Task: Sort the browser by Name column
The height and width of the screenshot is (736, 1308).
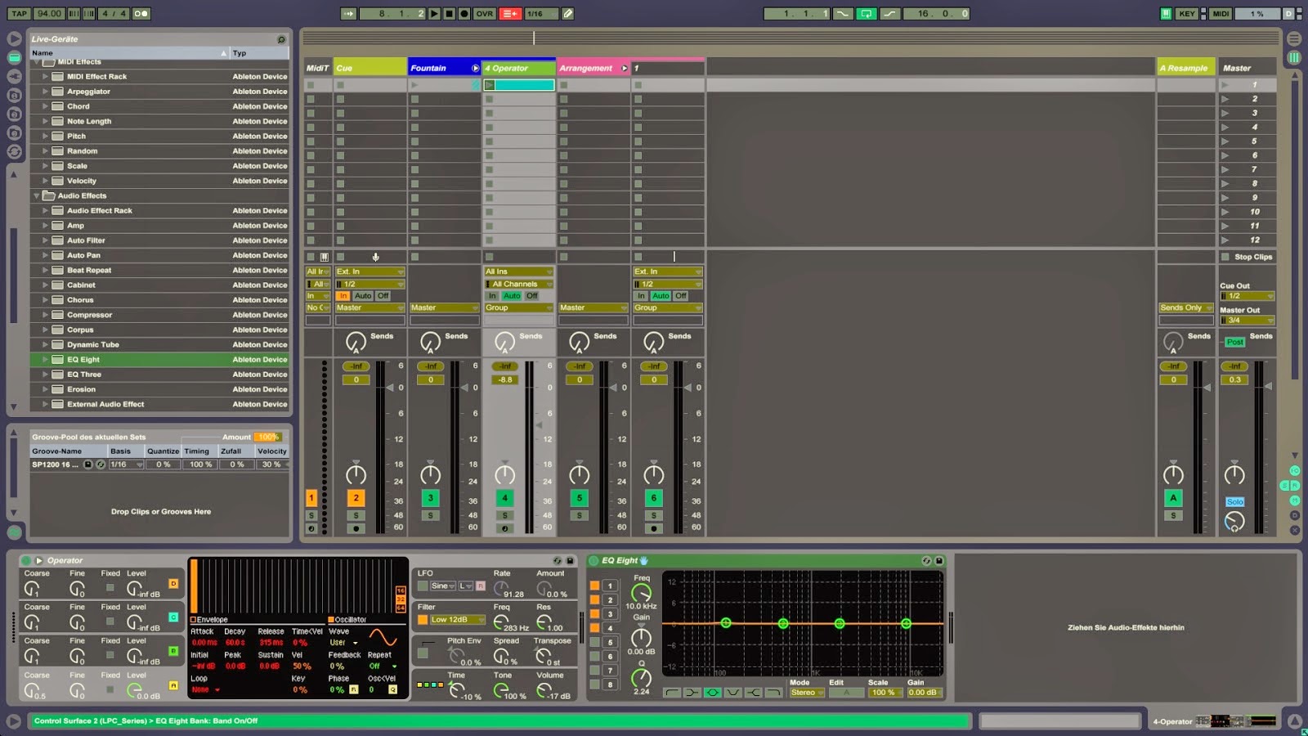Action: [x=129, y=53]
